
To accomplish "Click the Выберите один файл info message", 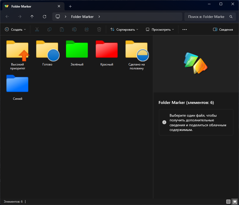I will coord(196,122).
